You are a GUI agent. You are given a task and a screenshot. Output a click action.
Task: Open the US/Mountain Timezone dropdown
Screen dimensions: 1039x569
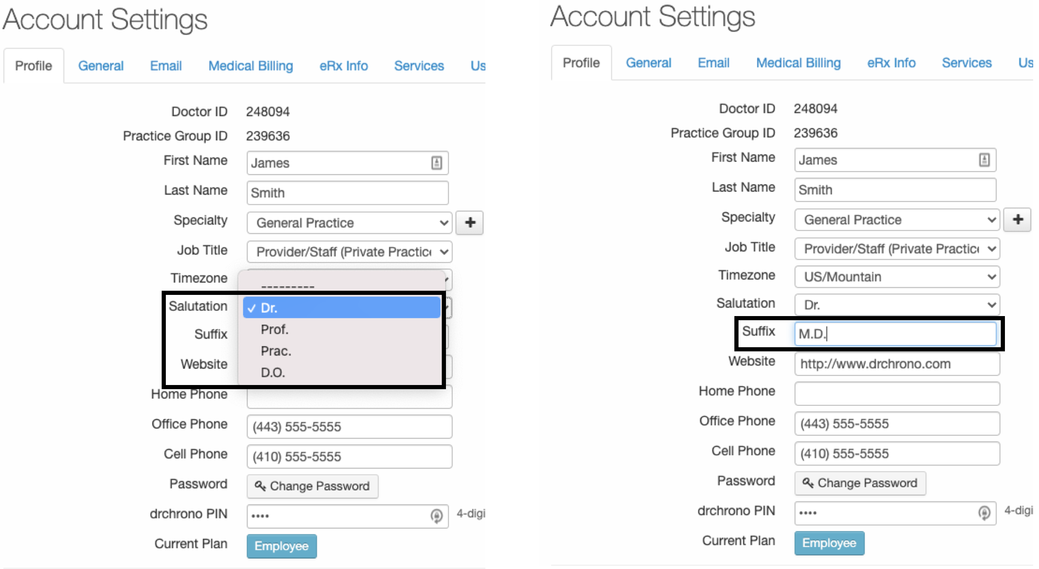tap(897, 277)
